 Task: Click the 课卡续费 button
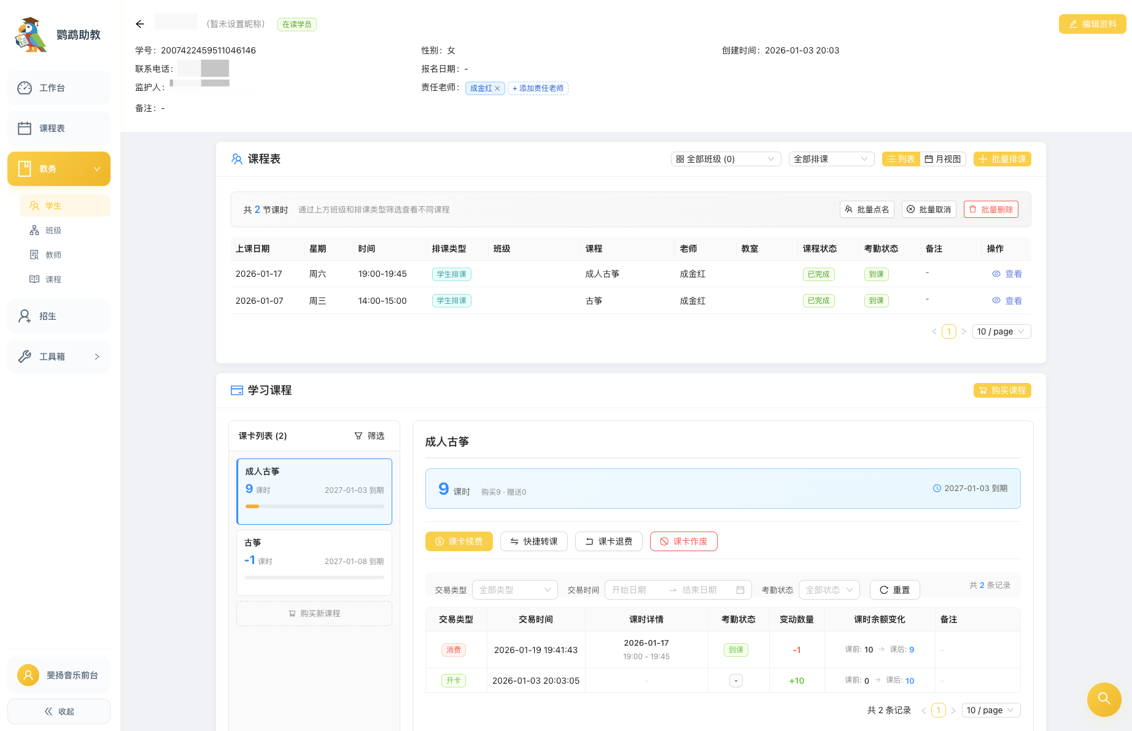coord(459,541)
